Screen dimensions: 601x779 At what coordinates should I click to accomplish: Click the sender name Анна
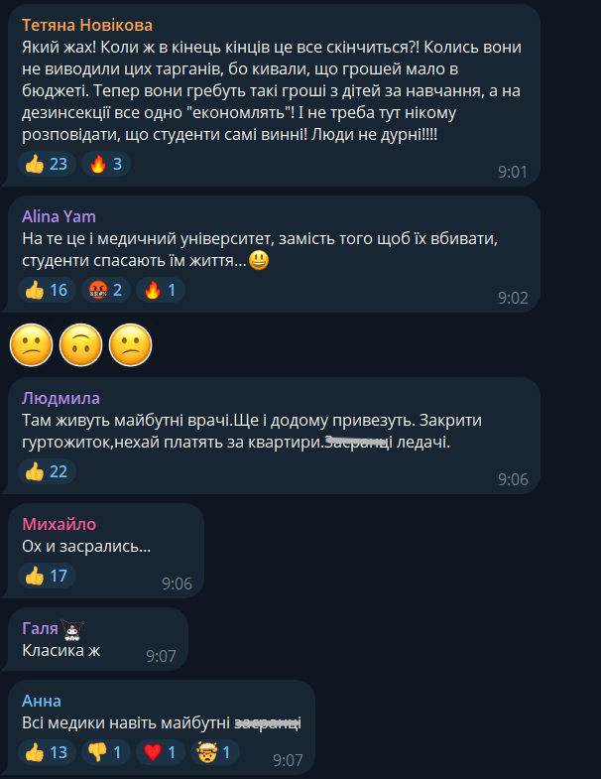click(x=42, y=701)
